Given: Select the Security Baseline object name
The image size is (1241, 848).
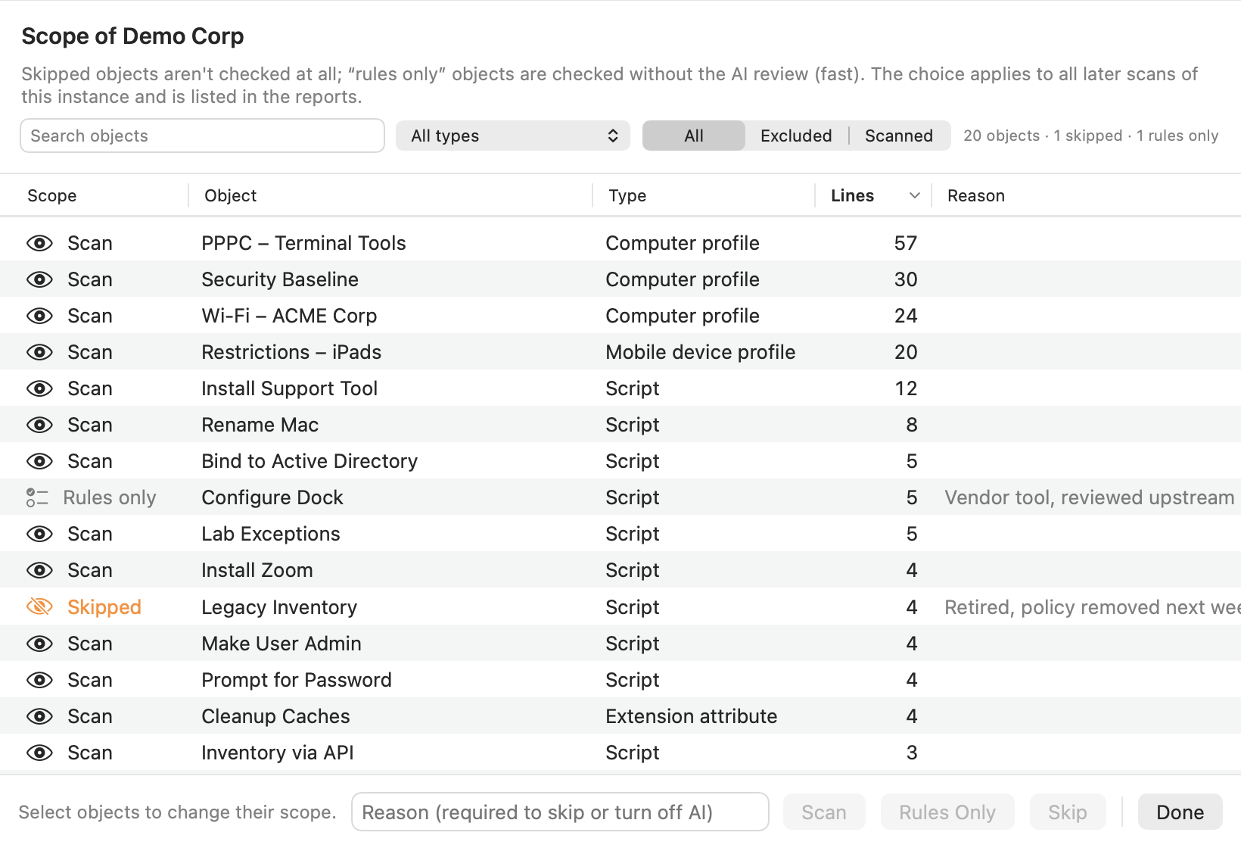Looking at the screenshot, I should [x=280, y=279].
